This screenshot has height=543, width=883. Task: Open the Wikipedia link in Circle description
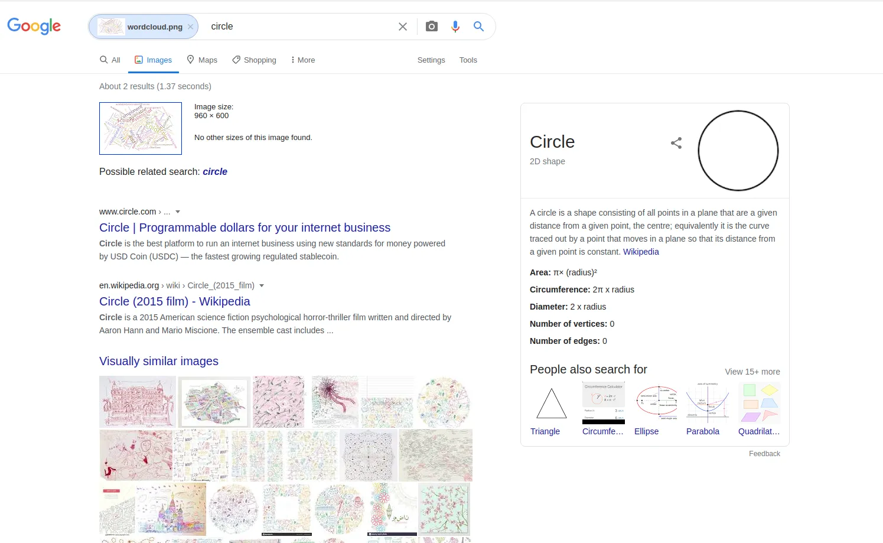641,252
